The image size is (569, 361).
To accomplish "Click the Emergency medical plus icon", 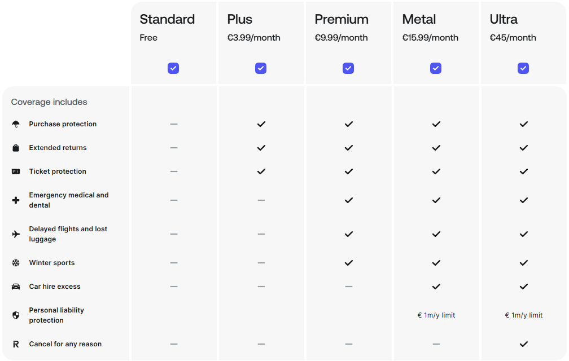I will 16,200.
